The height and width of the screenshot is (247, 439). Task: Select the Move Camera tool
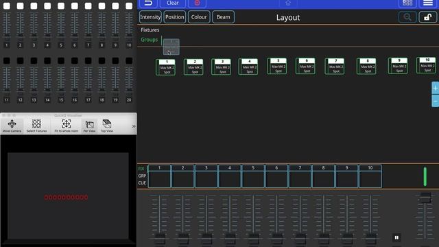[12, 126]
